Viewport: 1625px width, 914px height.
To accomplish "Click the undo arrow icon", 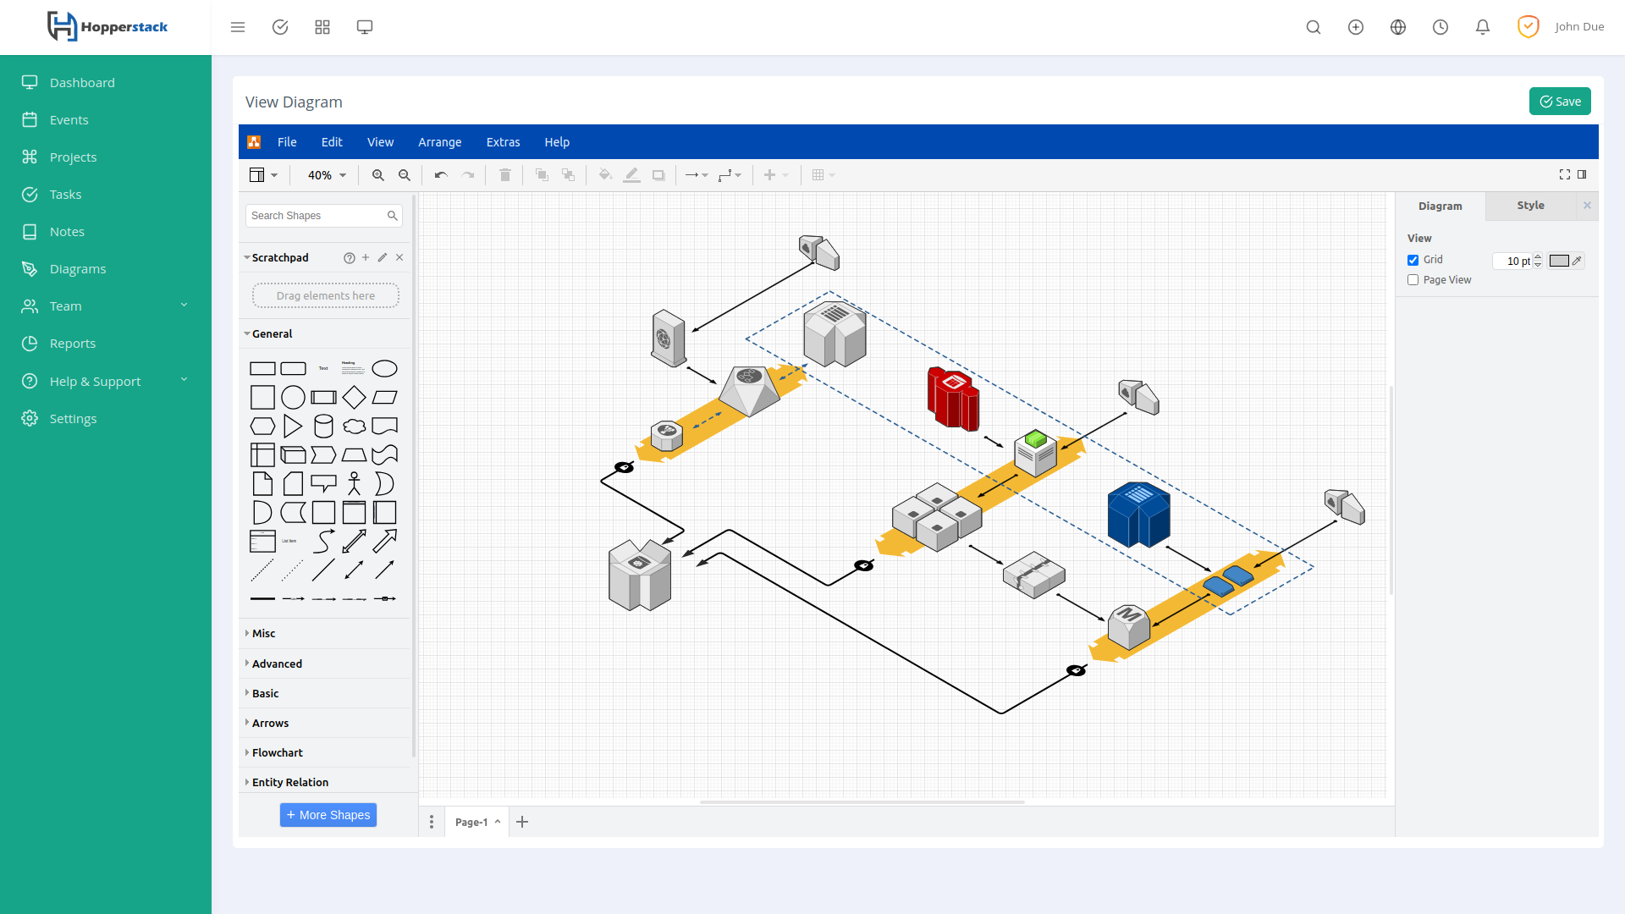I will tap(441, 174).
